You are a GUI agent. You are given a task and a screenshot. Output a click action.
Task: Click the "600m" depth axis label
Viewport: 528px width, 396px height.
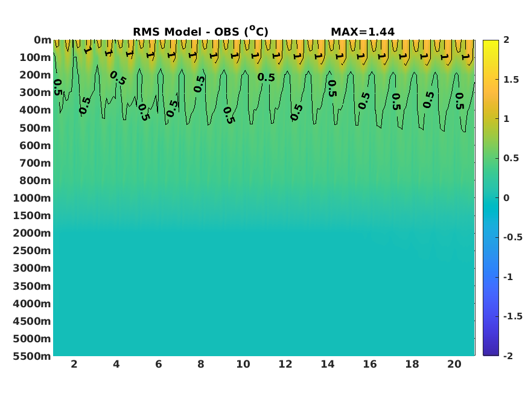(x=35, y=146)
